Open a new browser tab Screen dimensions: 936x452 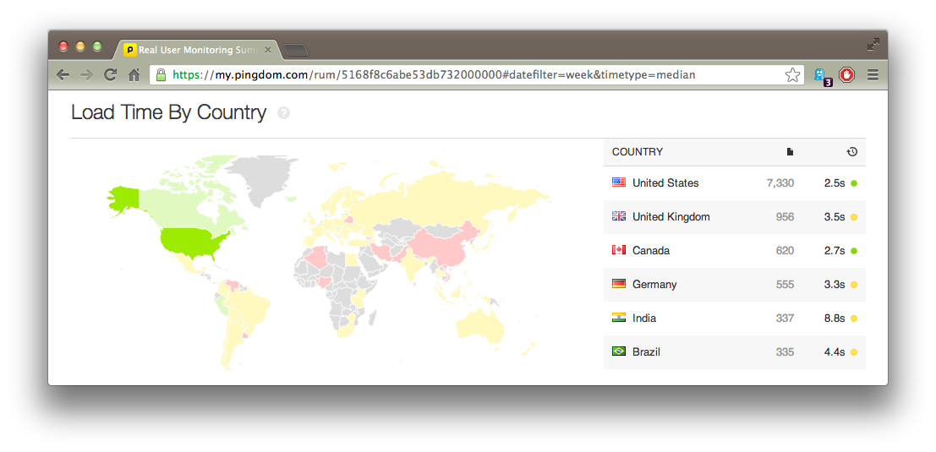tap(295, 50)
